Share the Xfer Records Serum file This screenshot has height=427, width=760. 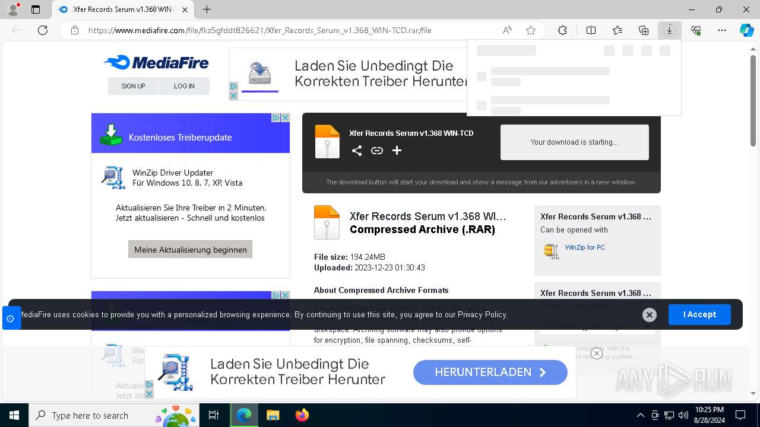point(357,151)
